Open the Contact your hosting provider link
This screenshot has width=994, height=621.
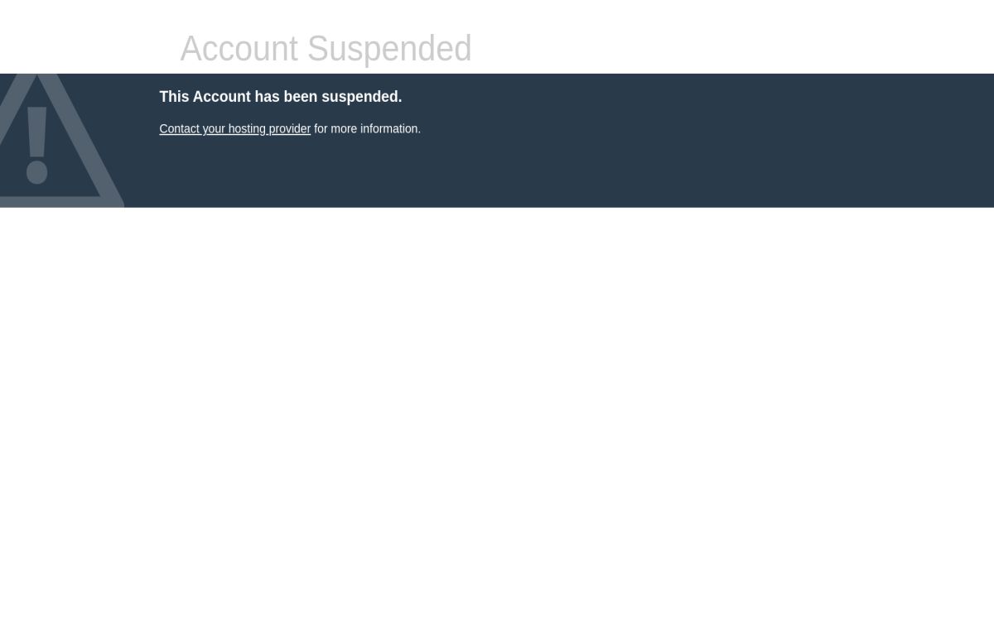[234, 129]
